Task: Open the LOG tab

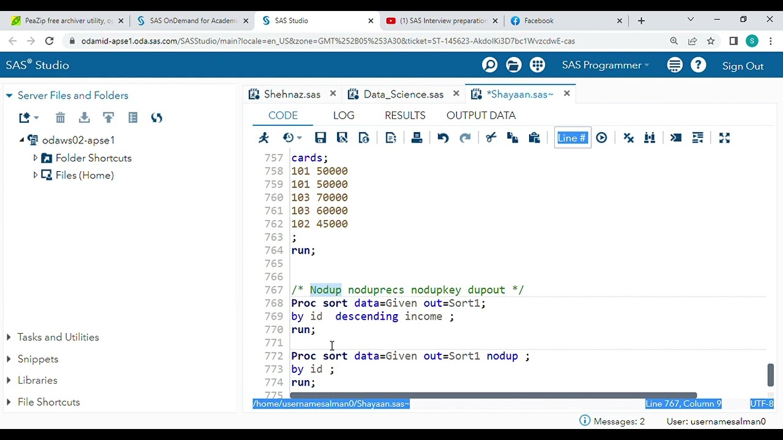Action: click(344, 116)
